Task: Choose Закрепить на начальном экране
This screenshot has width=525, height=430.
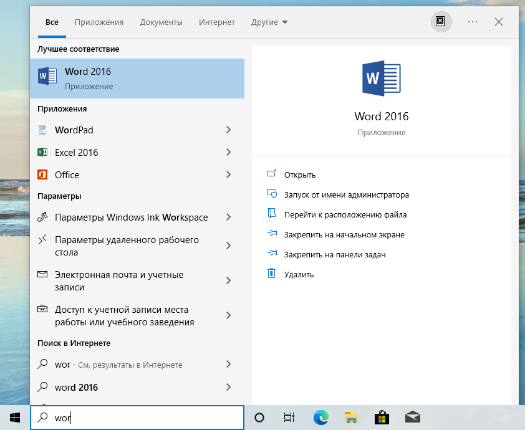Action: (x=344, y=235)
